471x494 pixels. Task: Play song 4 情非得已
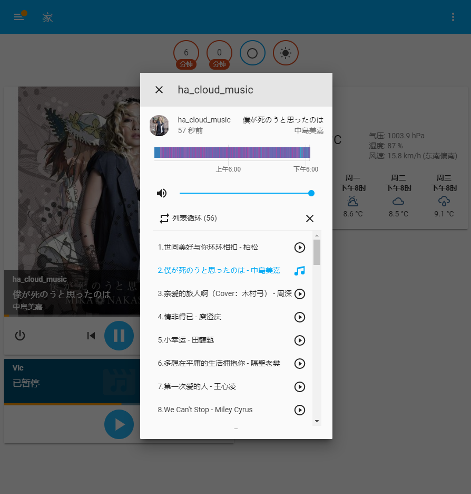tap(300, 317)
